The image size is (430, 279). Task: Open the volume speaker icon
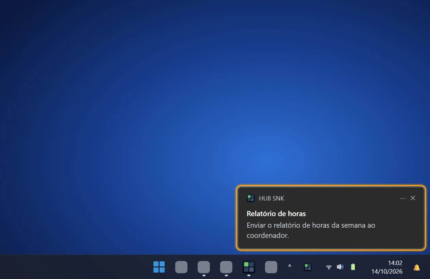(x=340, y=267)
